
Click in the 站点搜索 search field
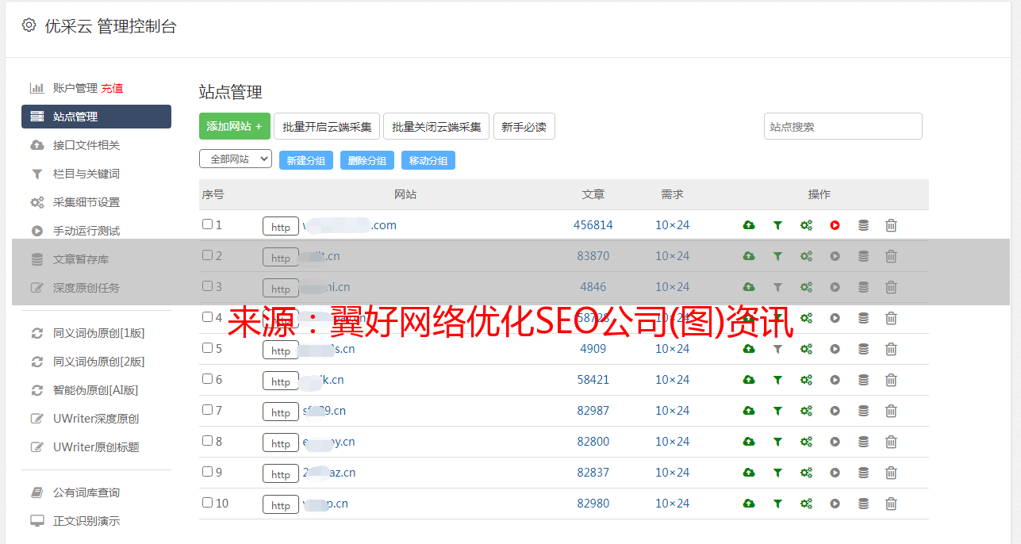[x=843, y=126]
